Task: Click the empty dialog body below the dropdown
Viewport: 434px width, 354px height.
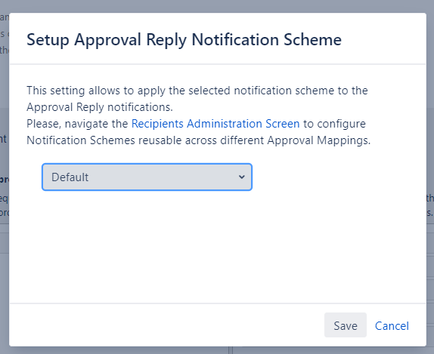Action: click(x=218, y=246)
